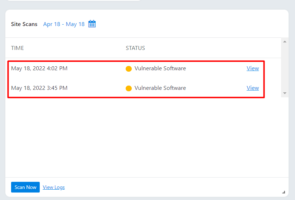The image size is (295, 200).
Task: Click the scrollbar down arrow in scan list
Action: tap(285, 93)
